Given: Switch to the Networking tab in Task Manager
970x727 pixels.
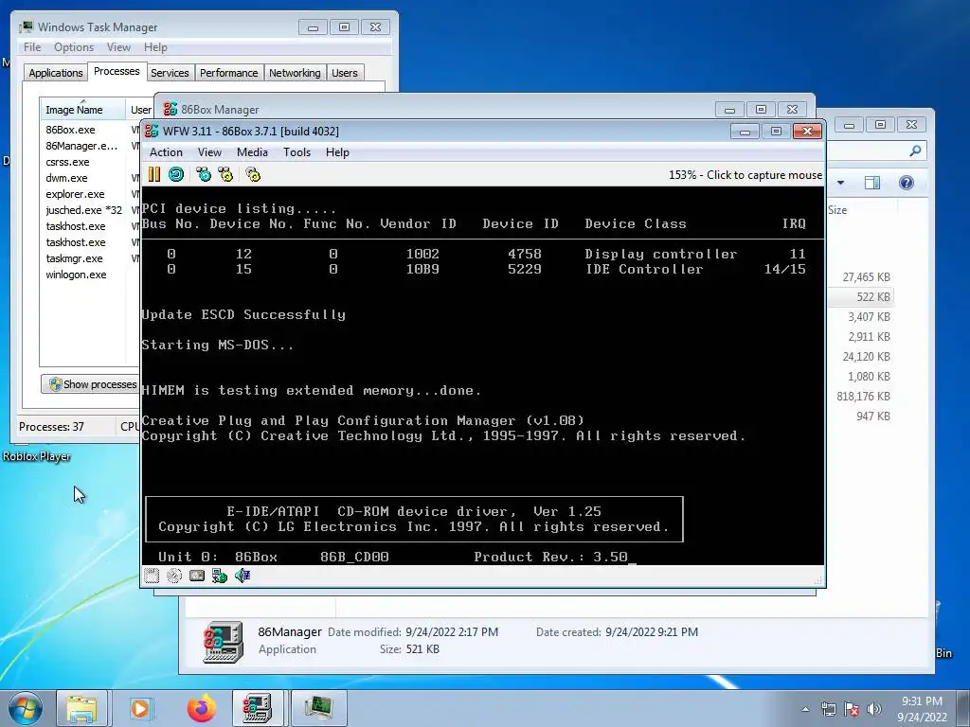Looking at the screenshot, I should point(296,73).
